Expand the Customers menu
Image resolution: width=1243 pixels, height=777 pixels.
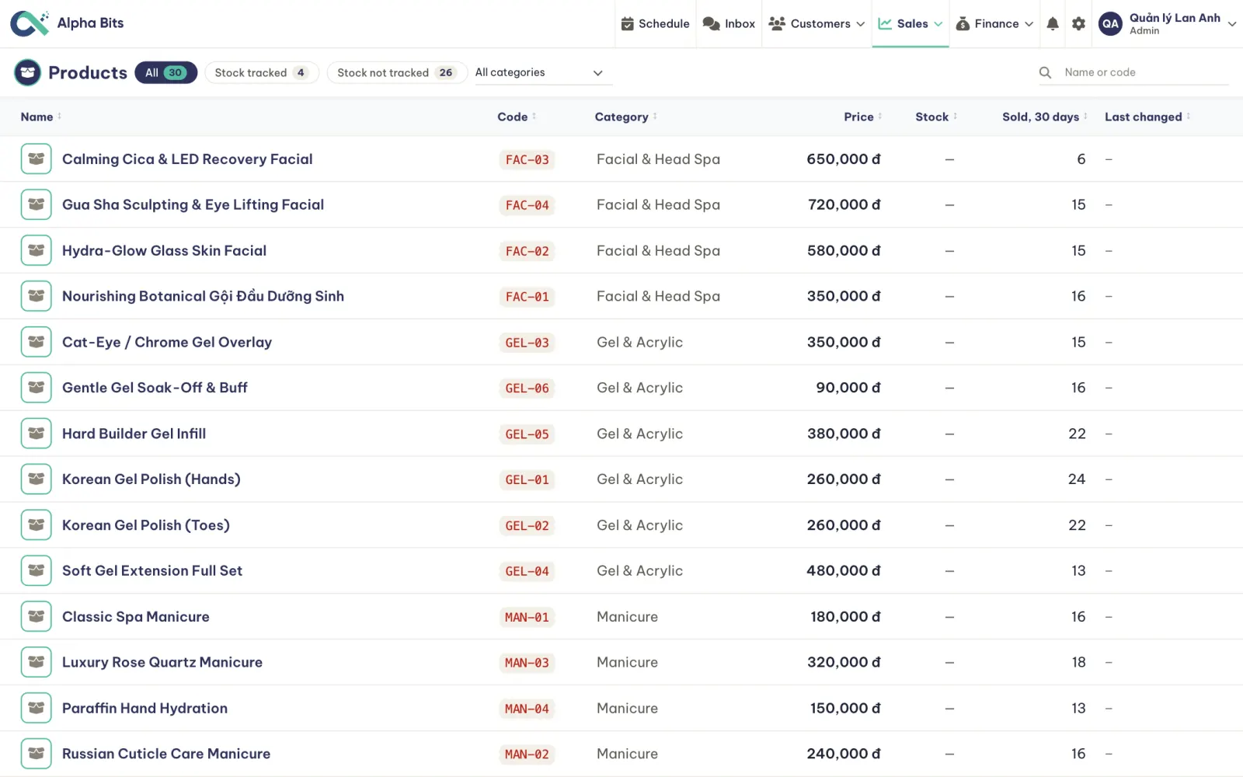point(816,24)
